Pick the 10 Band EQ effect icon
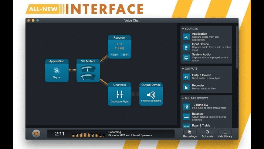 point(186,106)
